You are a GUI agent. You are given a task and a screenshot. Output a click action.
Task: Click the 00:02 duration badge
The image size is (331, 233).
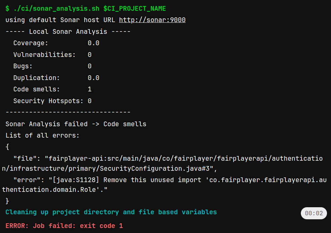click(314, 213)
